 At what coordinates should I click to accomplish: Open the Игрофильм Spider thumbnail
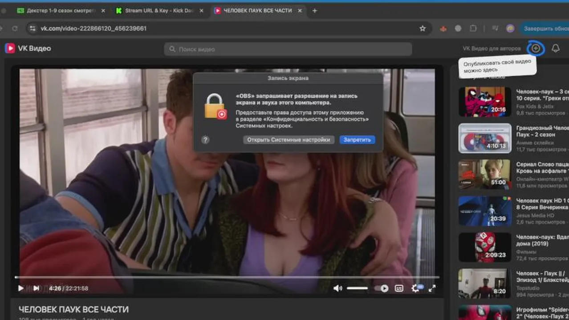[x=485, y=312]
